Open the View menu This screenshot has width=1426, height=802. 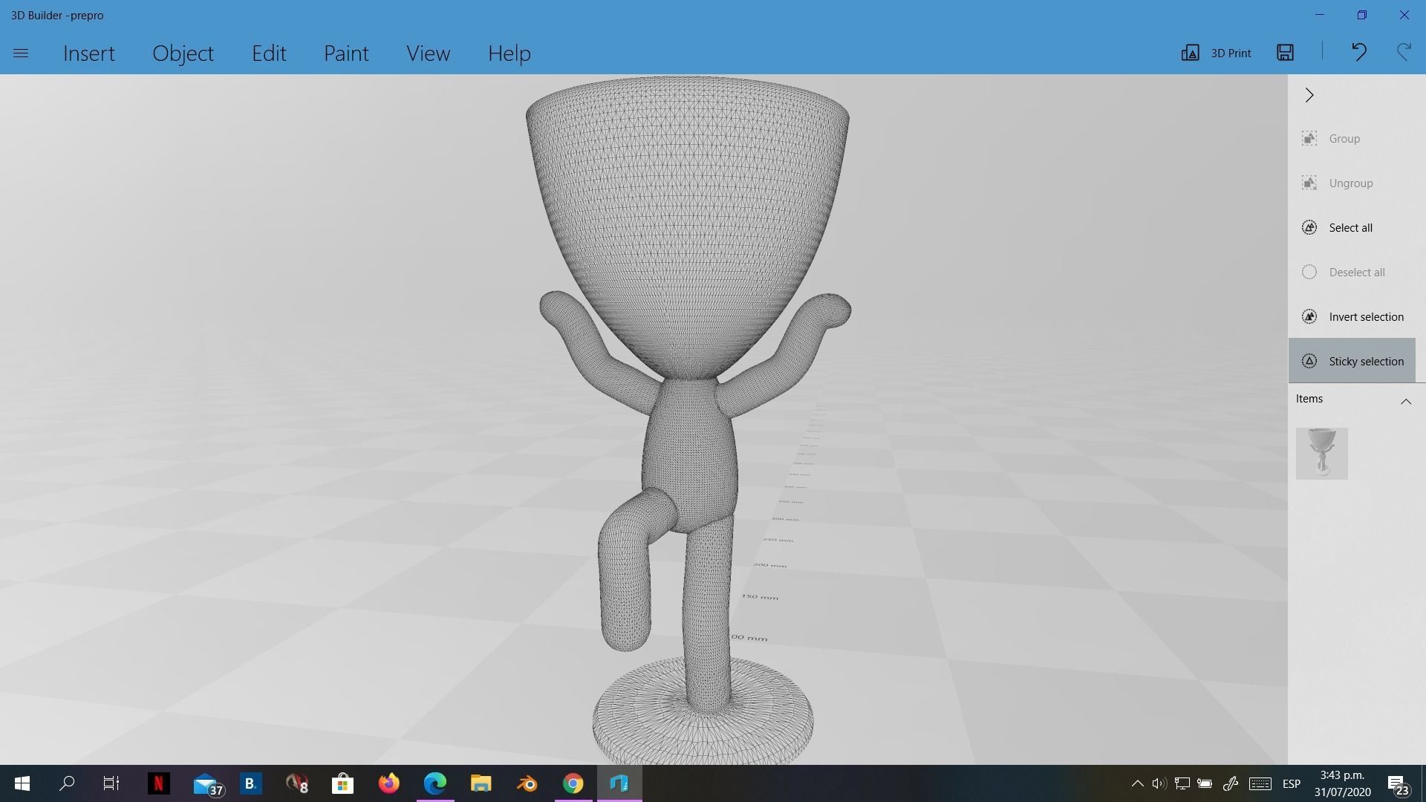point(428,53)
